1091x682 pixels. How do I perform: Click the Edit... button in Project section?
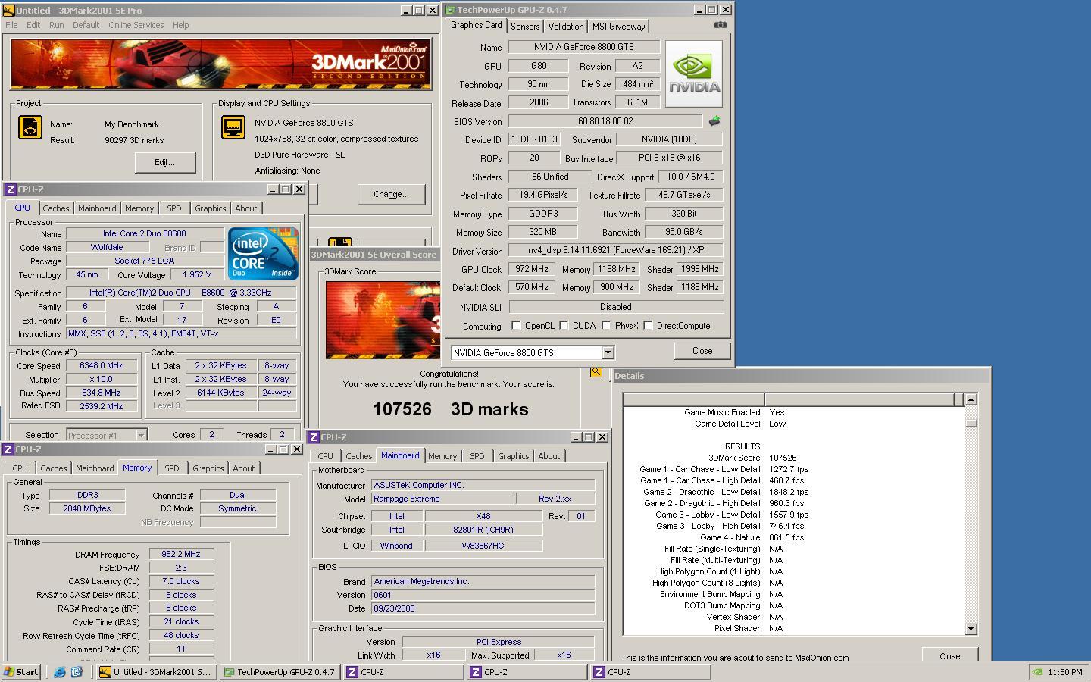tap(164, 162)
